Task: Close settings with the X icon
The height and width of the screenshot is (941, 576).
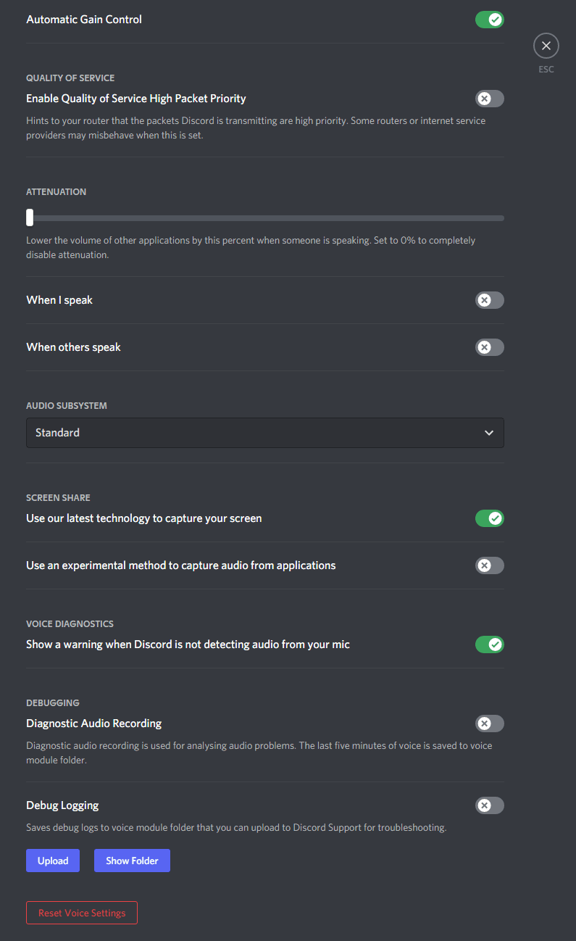Action: pos(546,46)
